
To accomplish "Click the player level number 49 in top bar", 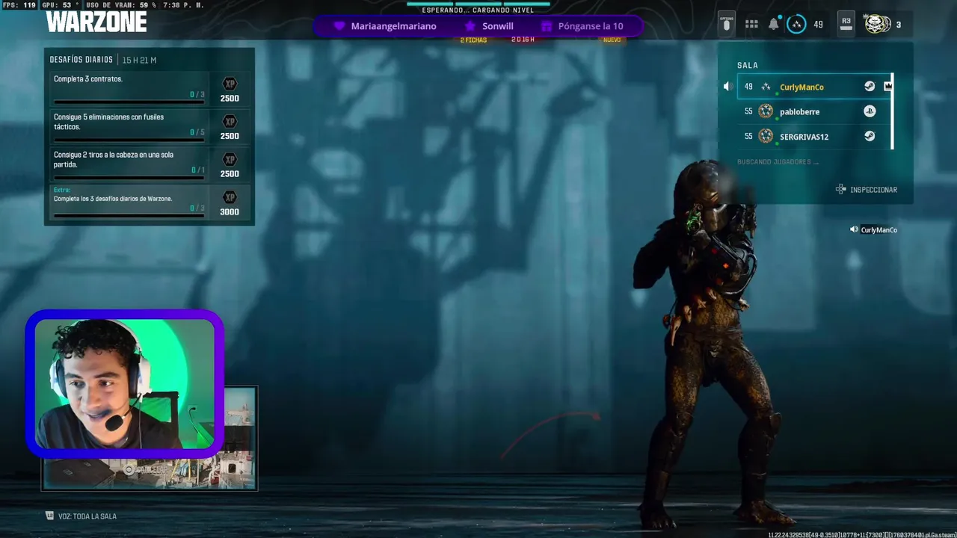I will [x=818, y=25].
